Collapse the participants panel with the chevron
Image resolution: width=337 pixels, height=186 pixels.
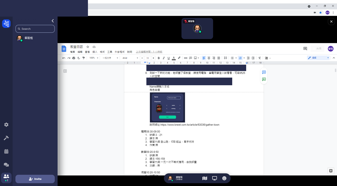click(53, 21)
